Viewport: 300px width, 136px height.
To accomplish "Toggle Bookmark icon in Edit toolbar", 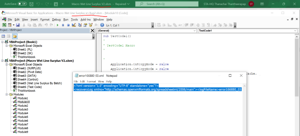I will click(x=215, y=25).
